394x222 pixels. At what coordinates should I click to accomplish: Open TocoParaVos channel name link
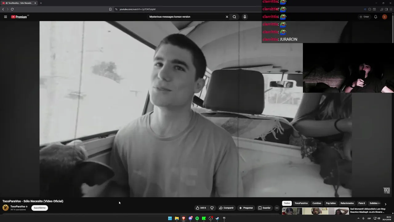pyautogui.click(x=18, y=207)
